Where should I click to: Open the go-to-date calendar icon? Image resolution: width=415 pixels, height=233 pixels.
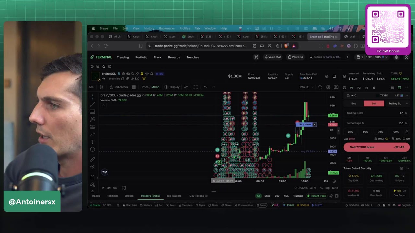coord(124,188)
